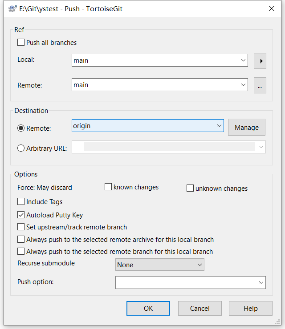Select the Arbitrary URL radio button
Viewport: 285px width, 329px height.
pos(21,148)
